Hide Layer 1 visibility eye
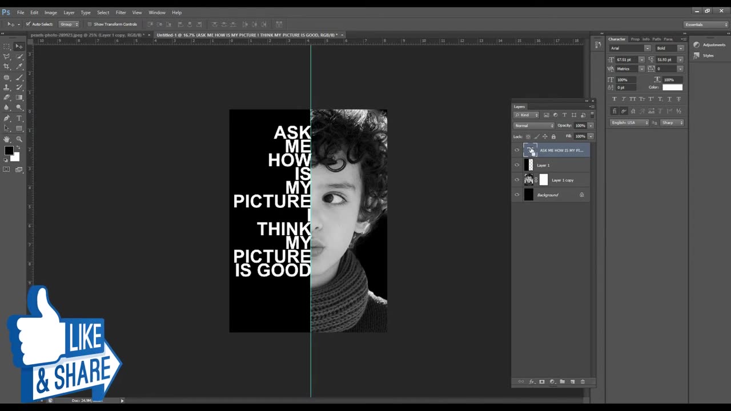Viewport: 731px width, 411px height. pyautogui.click(x=517, y=165)
